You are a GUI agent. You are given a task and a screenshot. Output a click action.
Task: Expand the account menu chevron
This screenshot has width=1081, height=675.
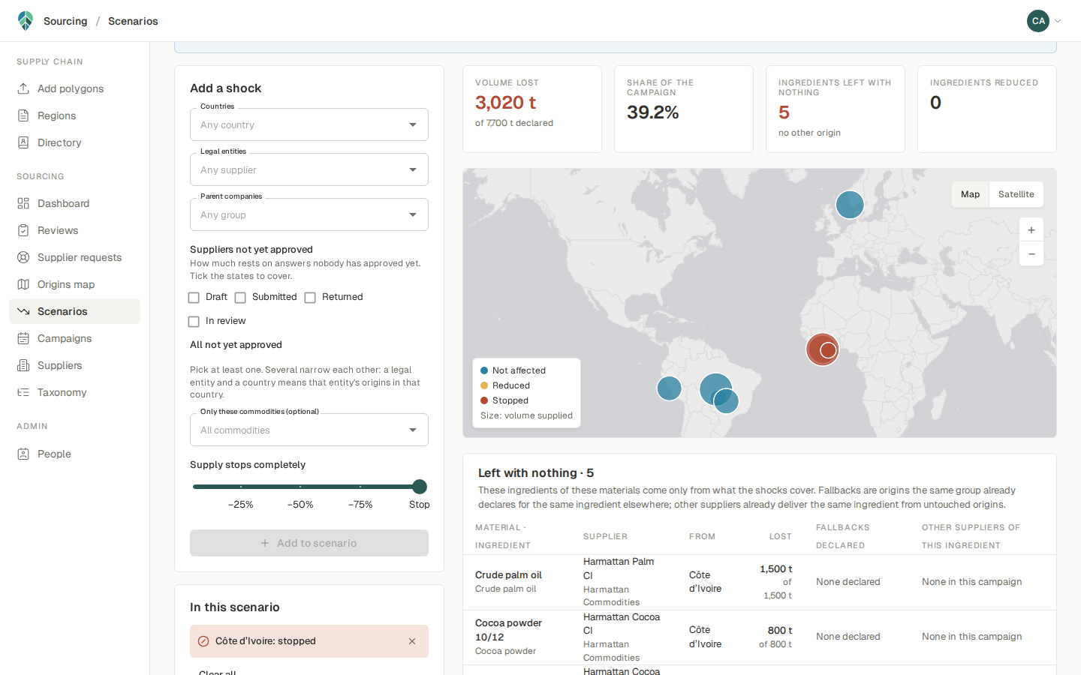coord(1058,21)
